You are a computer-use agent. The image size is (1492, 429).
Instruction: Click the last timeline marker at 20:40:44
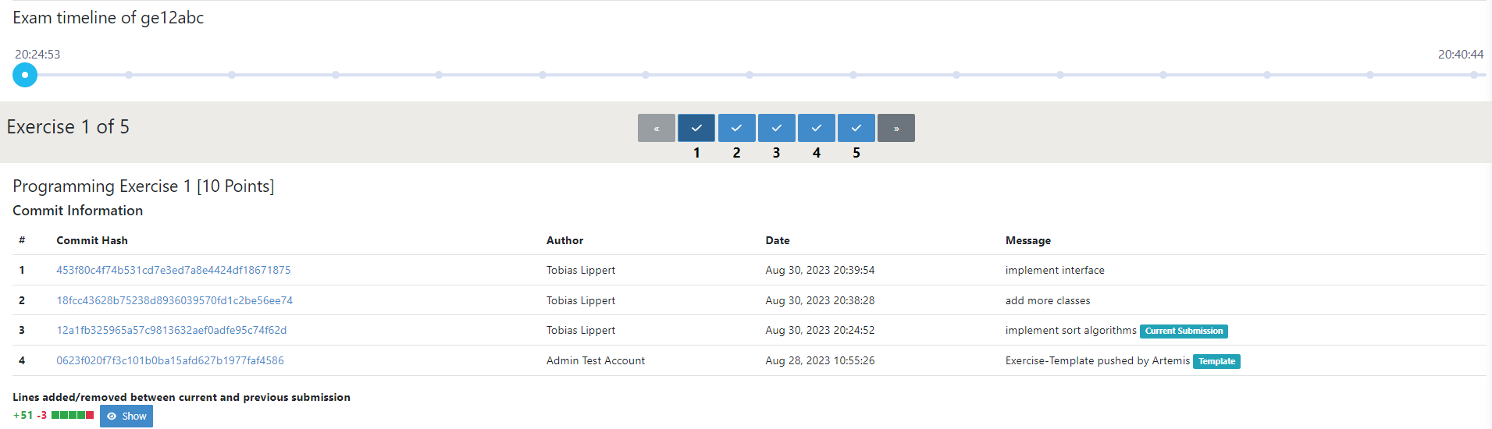pyautogui.click(x=1473, y=75)
